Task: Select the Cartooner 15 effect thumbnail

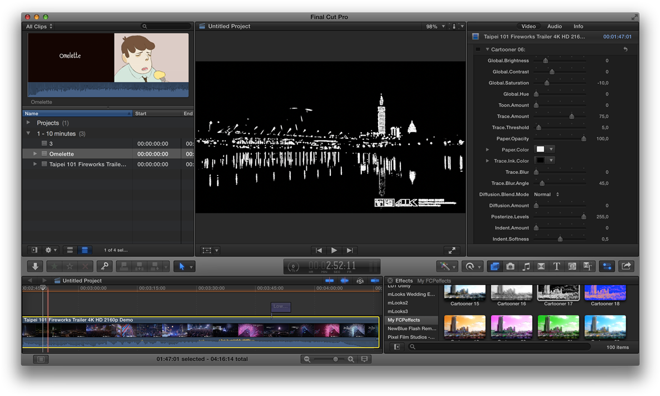Action: (x=465, y=292)
